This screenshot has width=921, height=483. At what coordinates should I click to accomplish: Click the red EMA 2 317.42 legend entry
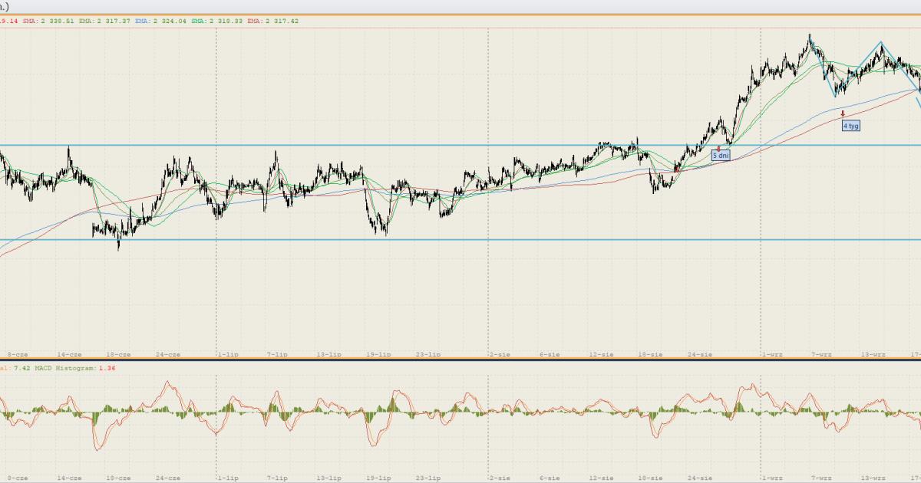273,21
